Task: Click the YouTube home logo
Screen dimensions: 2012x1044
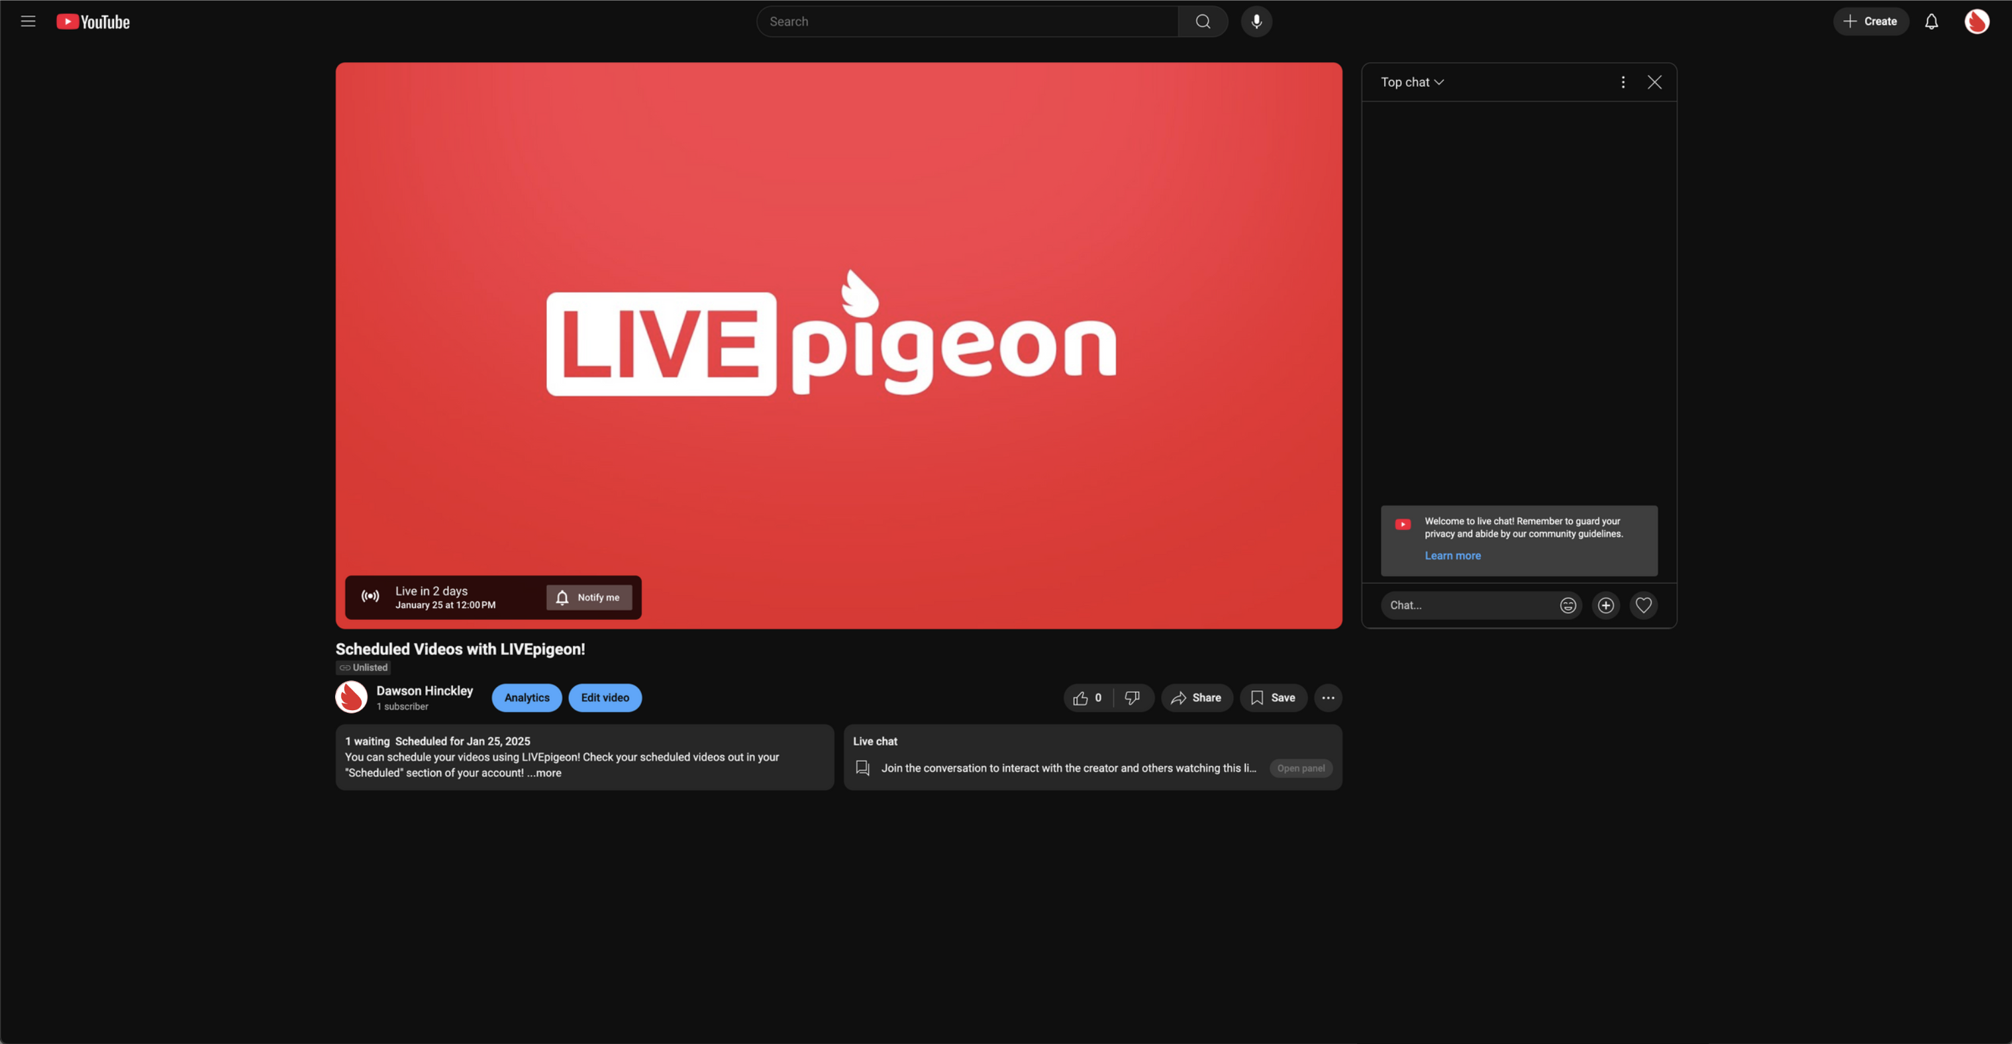Action: tap(93, 22)
